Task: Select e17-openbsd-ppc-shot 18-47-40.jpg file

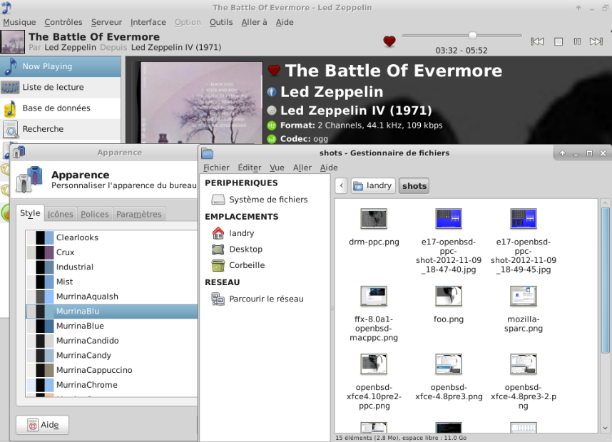Action: click(x=449, y=241)
